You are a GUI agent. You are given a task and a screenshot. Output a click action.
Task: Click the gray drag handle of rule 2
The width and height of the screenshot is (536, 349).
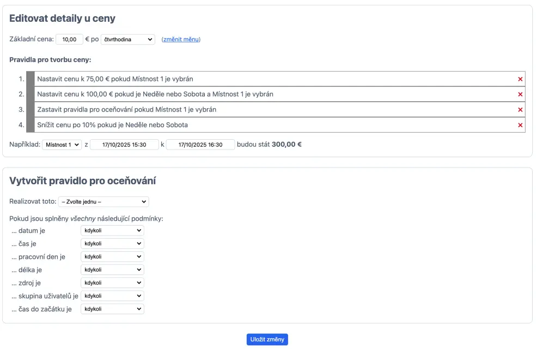pyautogui.click(x=31, y=94)
